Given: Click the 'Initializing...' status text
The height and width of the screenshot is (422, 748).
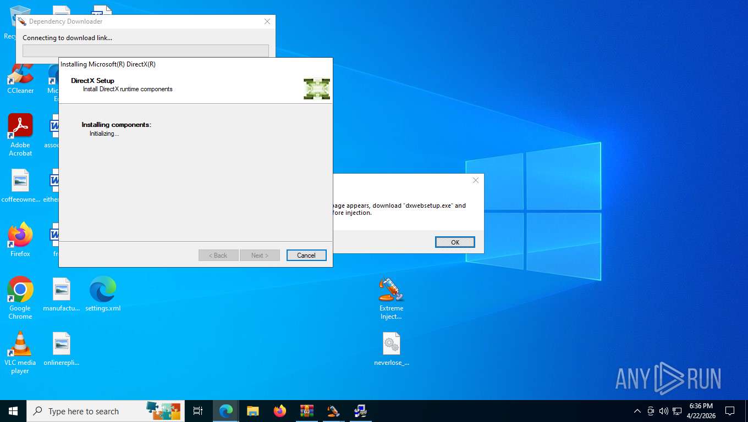Looking at the screenshot, I should pos(104,134).
